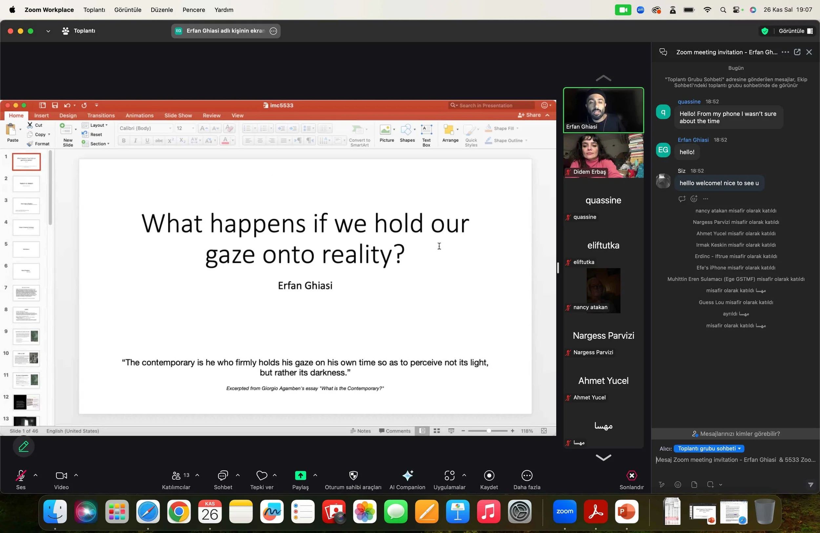Toggle the Sohbet chat panel
820x533 pixels.
click(223, 476)
